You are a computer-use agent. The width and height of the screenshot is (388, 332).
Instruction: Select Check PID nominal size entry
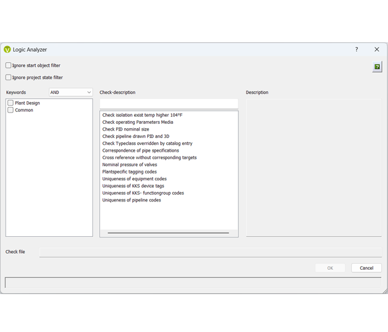pyautogui.click(x=125, y=129)
